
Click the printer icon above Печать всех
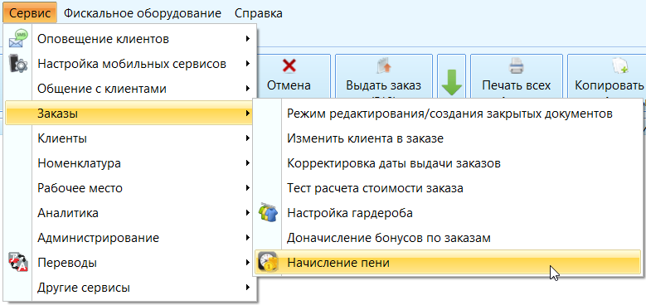coord(517,65)
